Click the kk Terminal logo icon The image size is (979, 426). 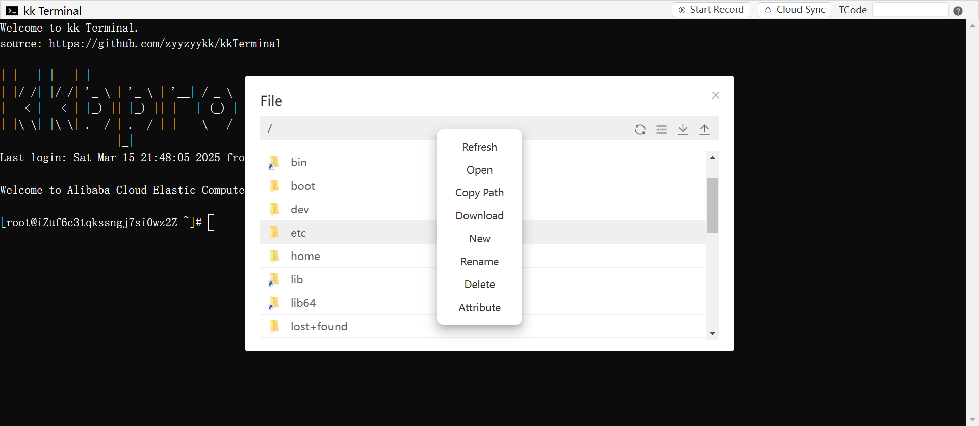(12, 11)
